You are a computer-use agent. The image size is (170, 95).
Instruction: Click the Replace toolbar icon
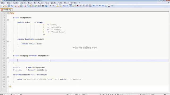click(x=46, y=6)
